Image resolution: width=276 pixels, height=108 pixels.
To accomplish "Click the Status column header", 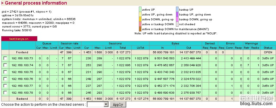I will (268, 48).
